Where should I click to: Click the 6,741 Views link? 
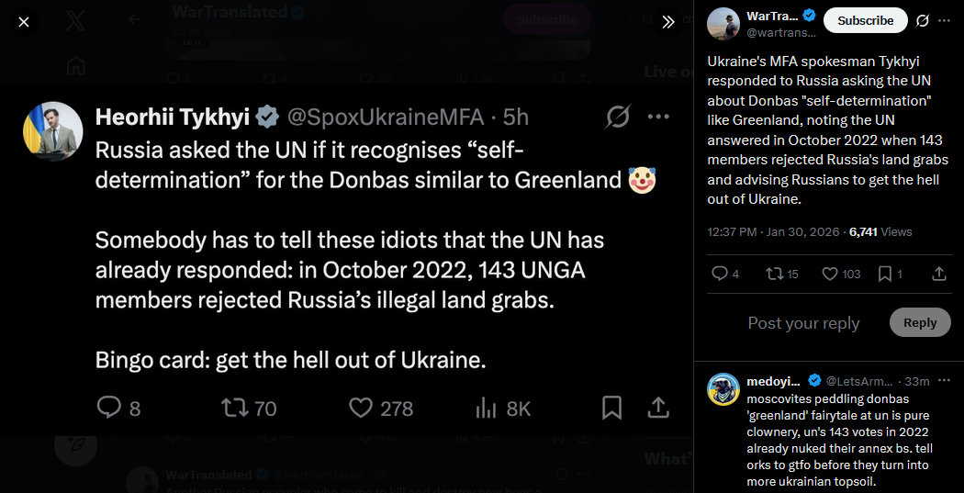[880, 231]
